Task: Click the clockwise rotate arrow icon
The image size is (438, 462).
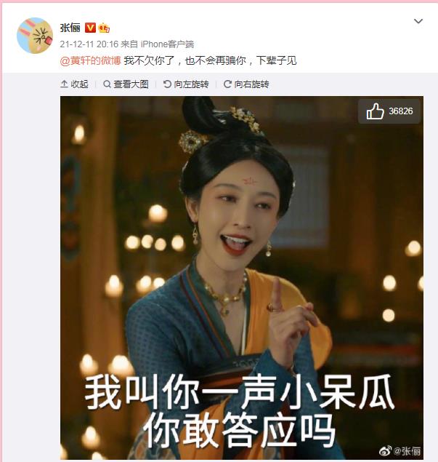Action: (x=227, y=84)
